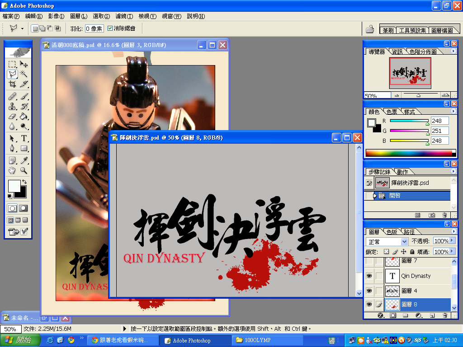463x347 pixels.
Task: Select the Clone Stamp tool
Action: click(x=12, y=106)
